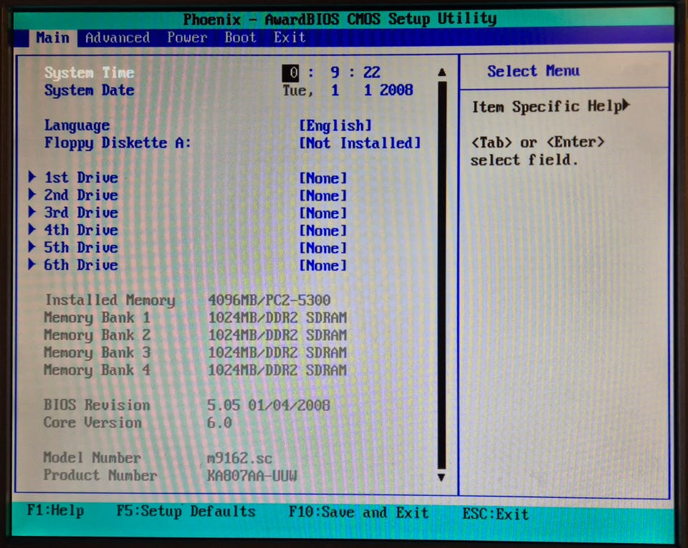The width and height of the screenshot is (688, 548).
Task: Select the highlighted hour field of System Time
Action: (x=290, y=73)
